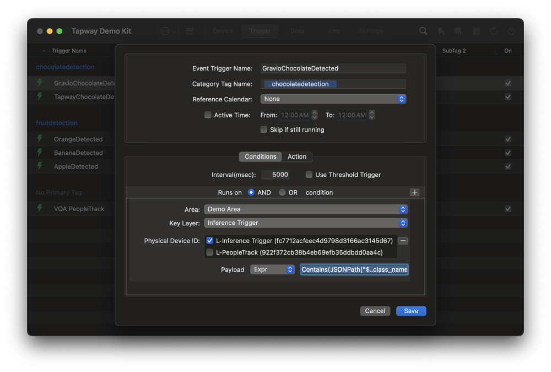Click the calendar icon near the status menu
Image resolution: width=551 pixels, height=372 pixels.
190,31
